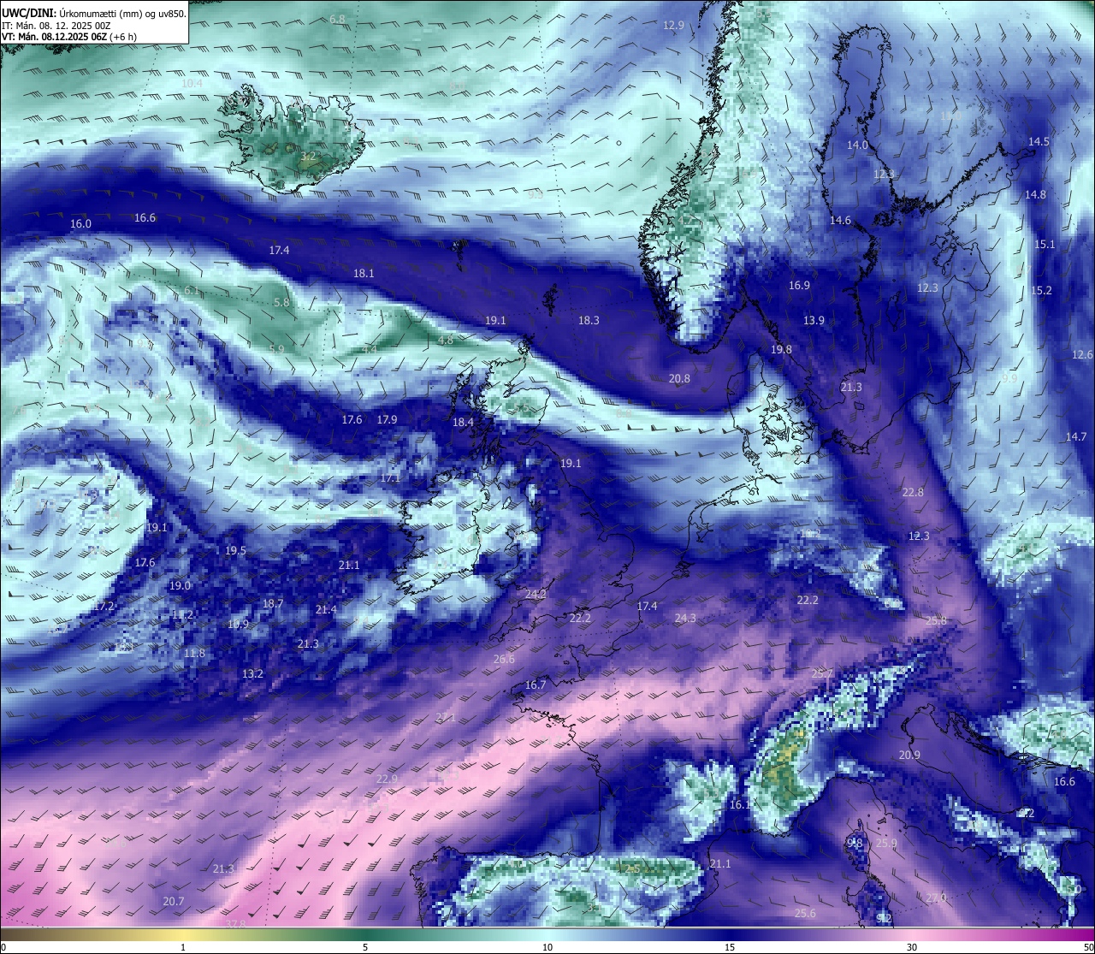Click the 26.6 value off Cornwall

point(504,659)
